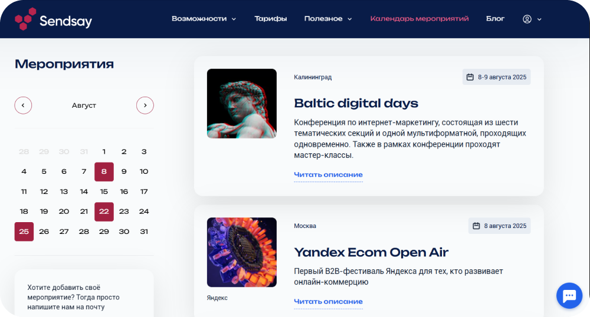
Task: Open Календарь мероприятий page
Action: pos(419,18)
